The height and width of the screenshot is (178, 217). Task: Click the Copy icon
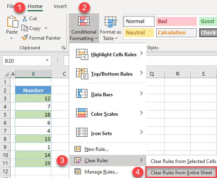tap(25, 28)
